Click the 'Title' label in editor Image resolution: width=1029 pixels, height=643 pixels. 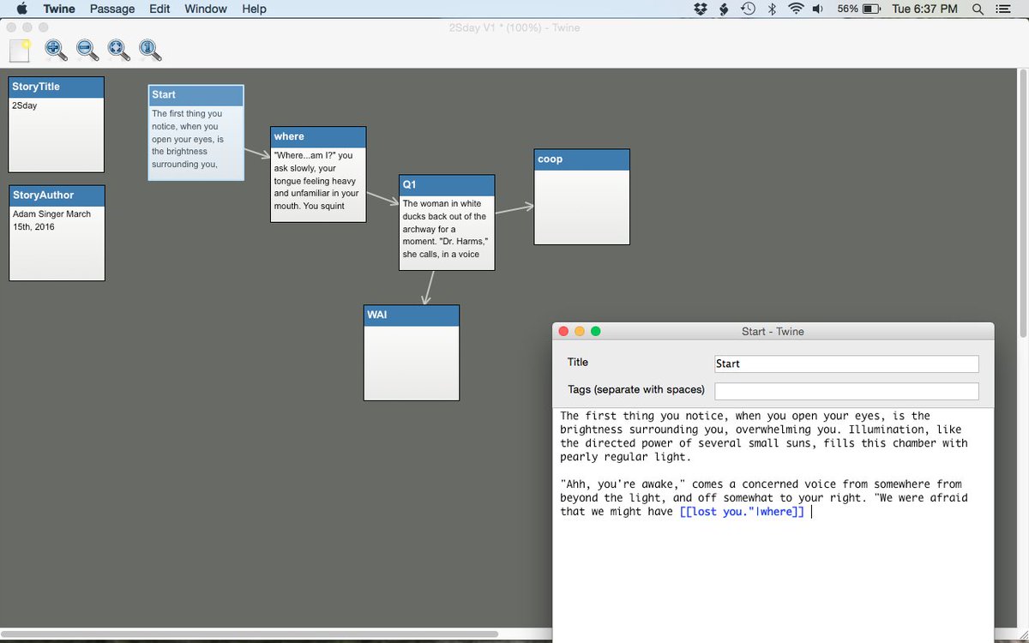tap(578, 363)
